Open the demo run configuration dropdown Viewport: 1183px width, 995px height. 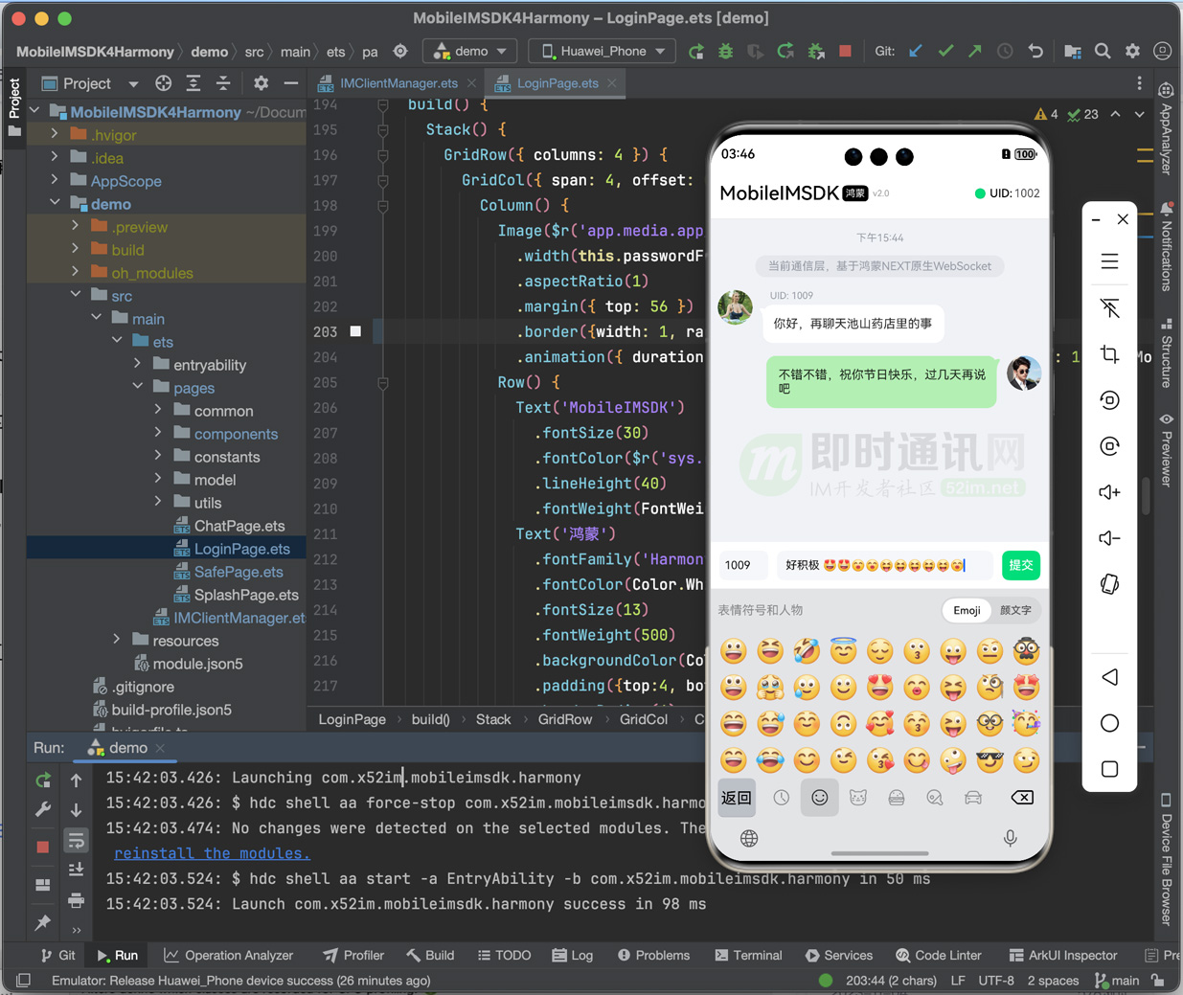(x=470, y=51)
